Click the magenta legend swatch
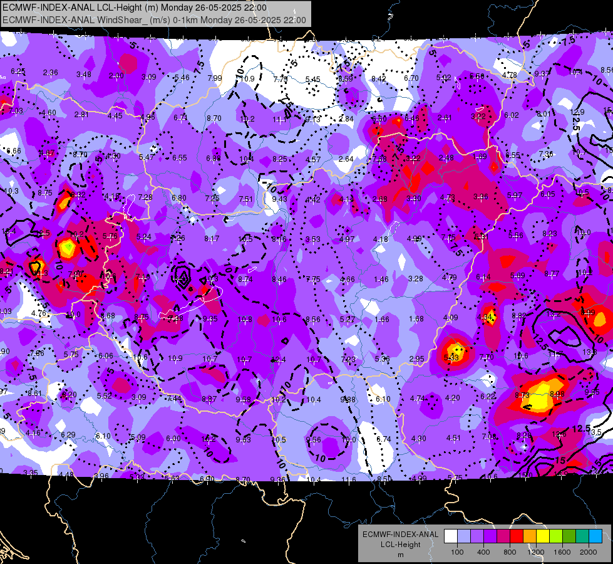Image resolution: width=613 pixels, height=564 pixels. coord(503,536)
